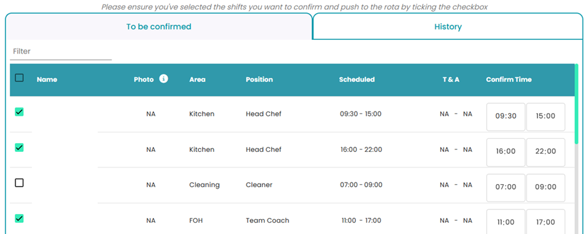Sort by the Name column header
The height and width of the screenshot is (234, 586).
click(x=47, y=80)
